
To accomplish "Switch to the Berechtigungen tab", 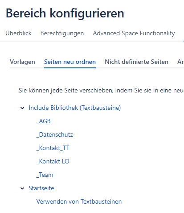I will point(62,33).
